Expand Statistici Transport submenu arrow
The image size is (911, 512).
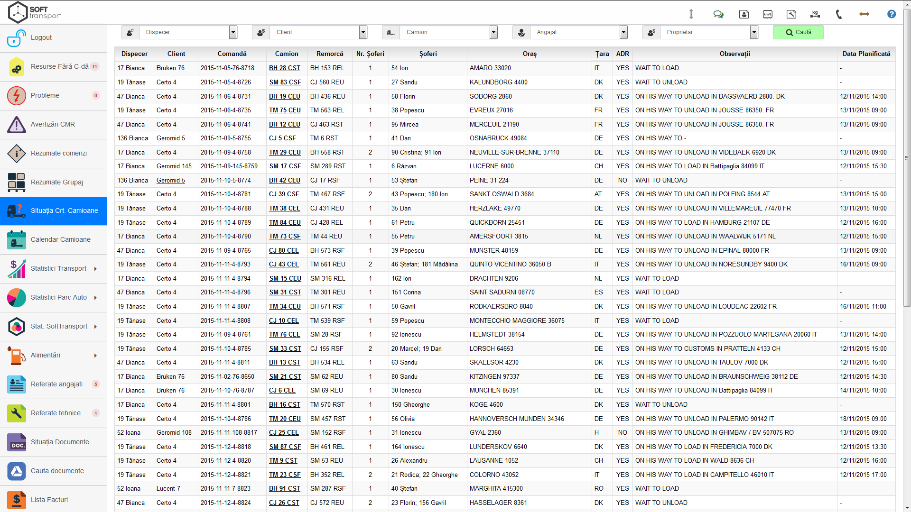(x=95, y=269)
